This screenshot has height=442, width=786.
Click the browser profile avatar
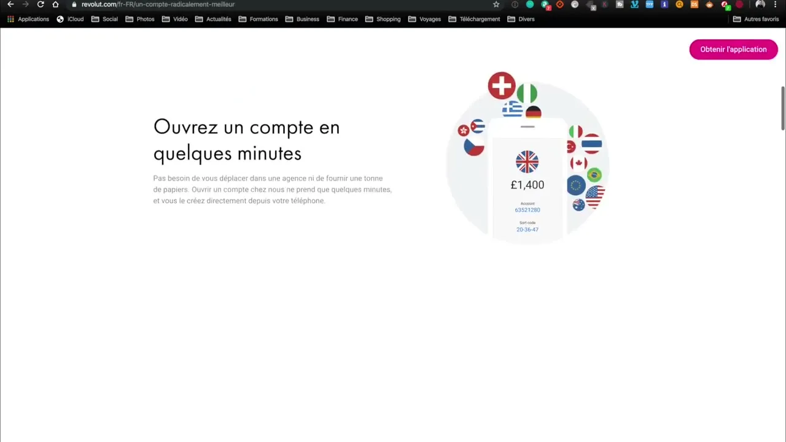pyautogui.click(x=759, y=4)
